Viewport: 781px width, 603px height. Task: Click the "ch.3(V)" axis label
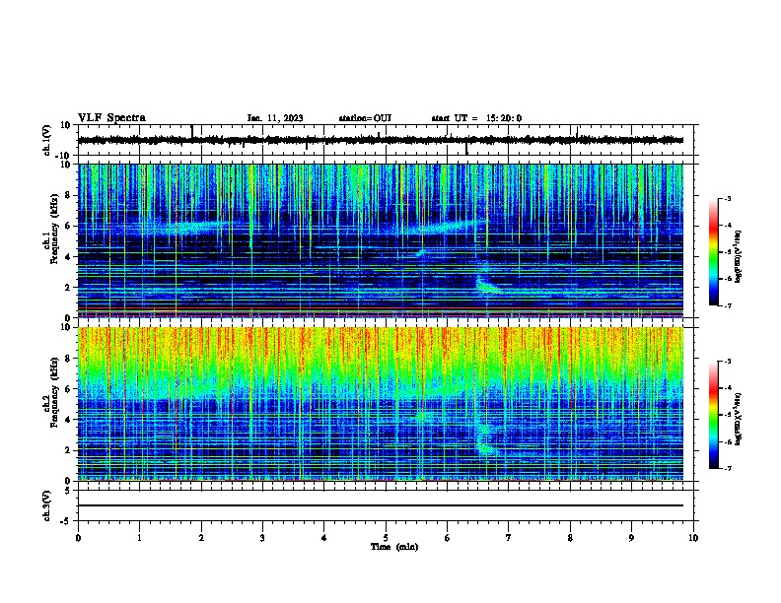point(47,505)
